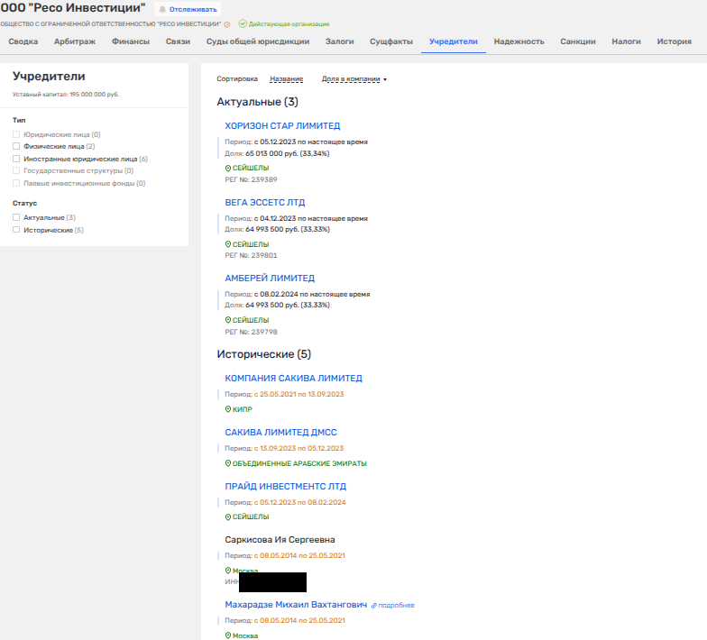This screenshot has width=707, height=640.
Task: Click the location pin under ХОРИЗОН СТАР ЛИМИТЕД
Action: (227, 169)
